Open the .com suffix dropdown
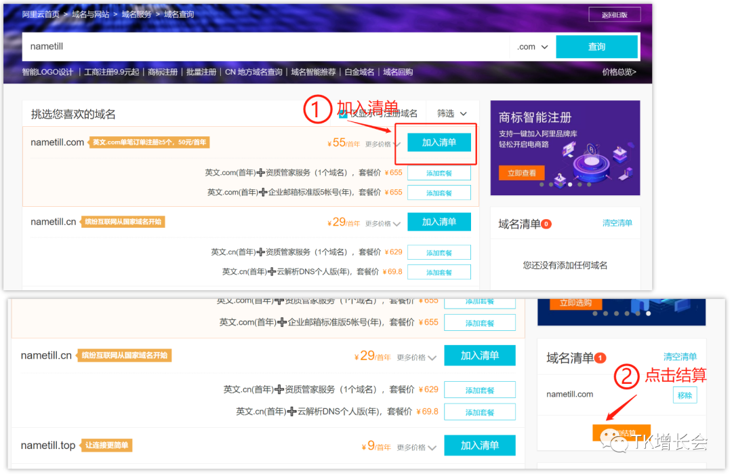This screenshot has height=474, width=732. (532, 47)
